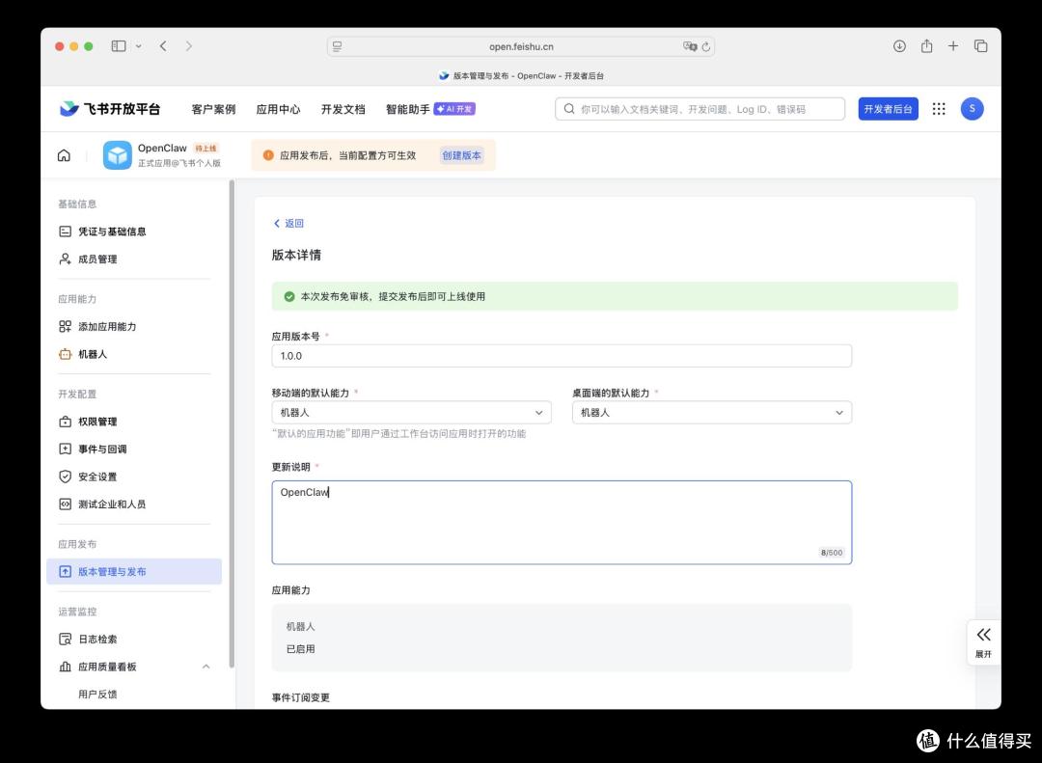Click the 返回 back link

(288, 224)
